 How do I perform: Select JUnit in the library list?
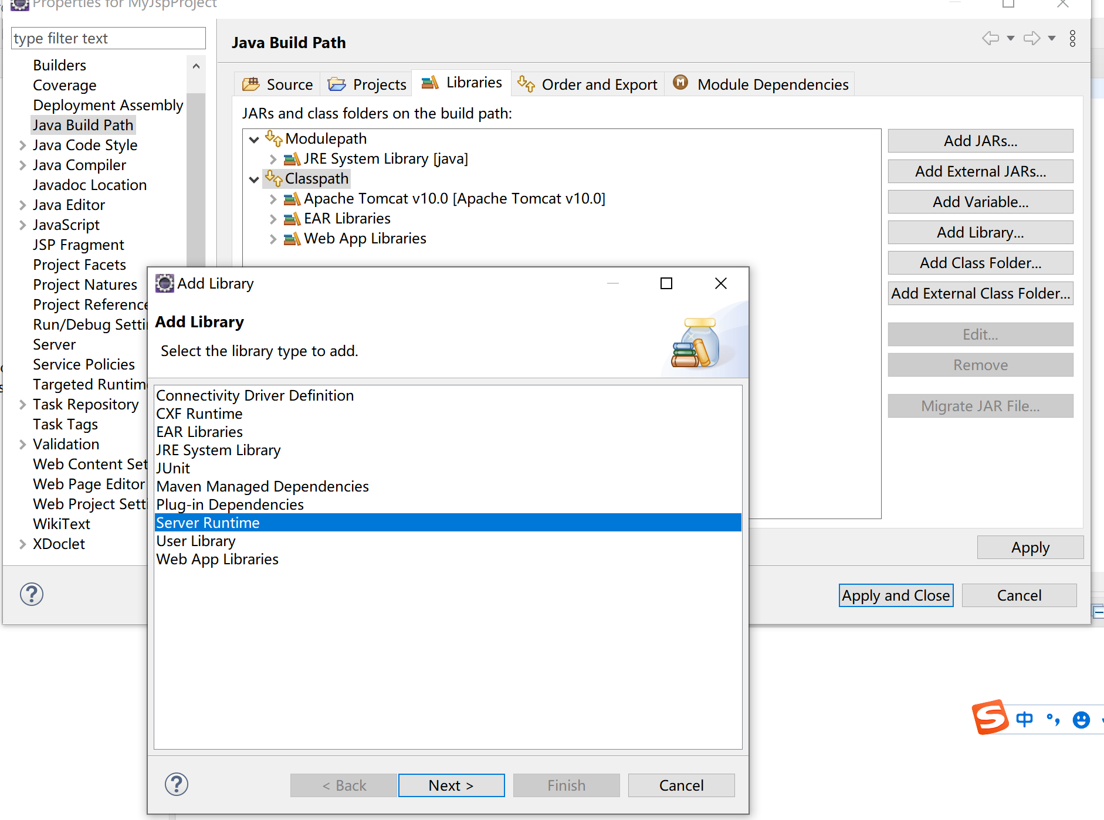173,468
